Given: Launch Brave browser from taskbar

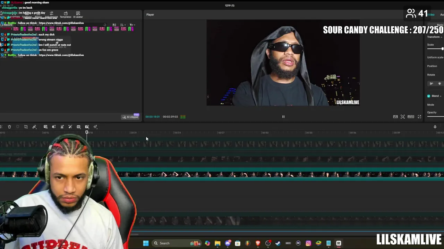Looking at the screenshot, I should click(x=258, y=243).
